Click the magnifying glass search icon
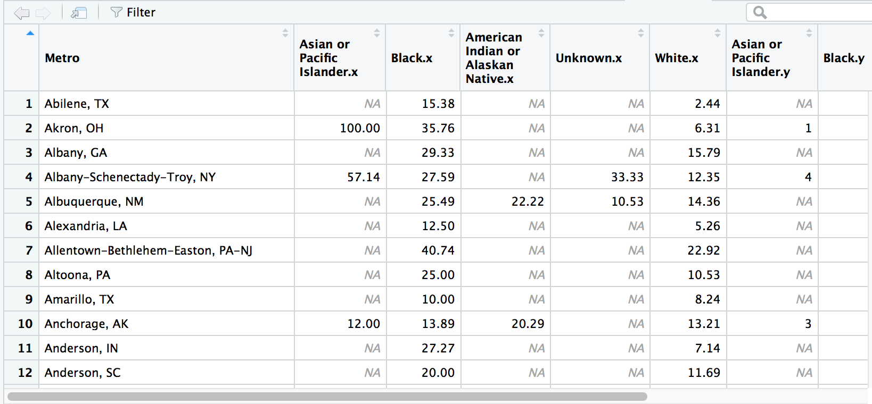The width and height of the screenshot is (872, 404). pos(760,12)
